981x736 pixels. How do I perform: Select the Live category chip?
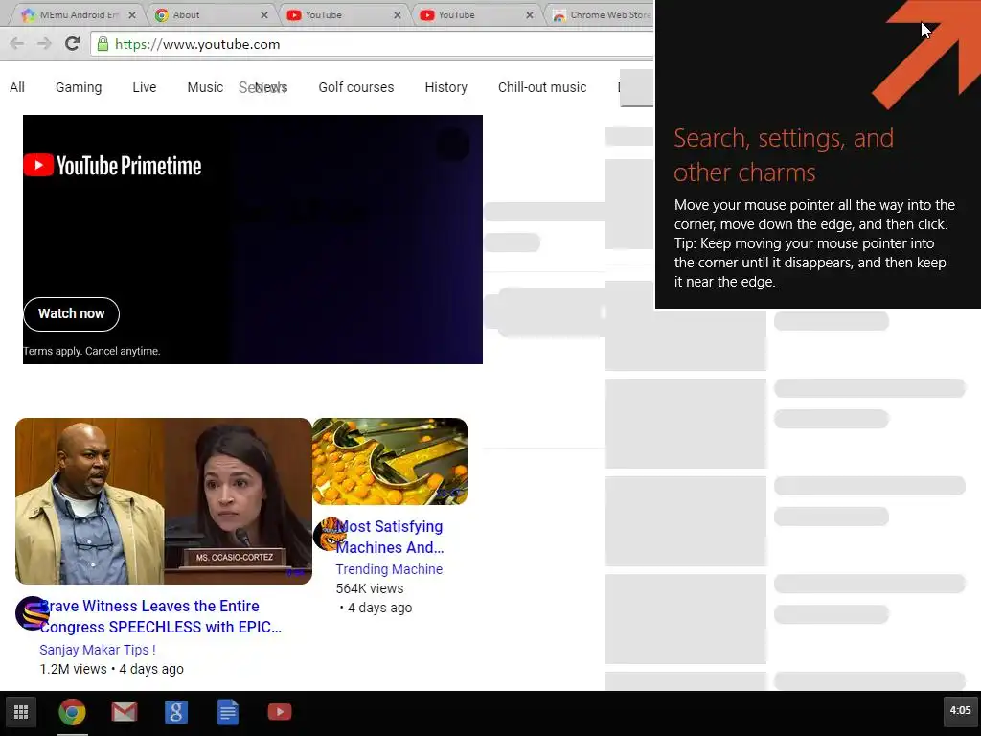pyautogui.click(x=145, y=87)
